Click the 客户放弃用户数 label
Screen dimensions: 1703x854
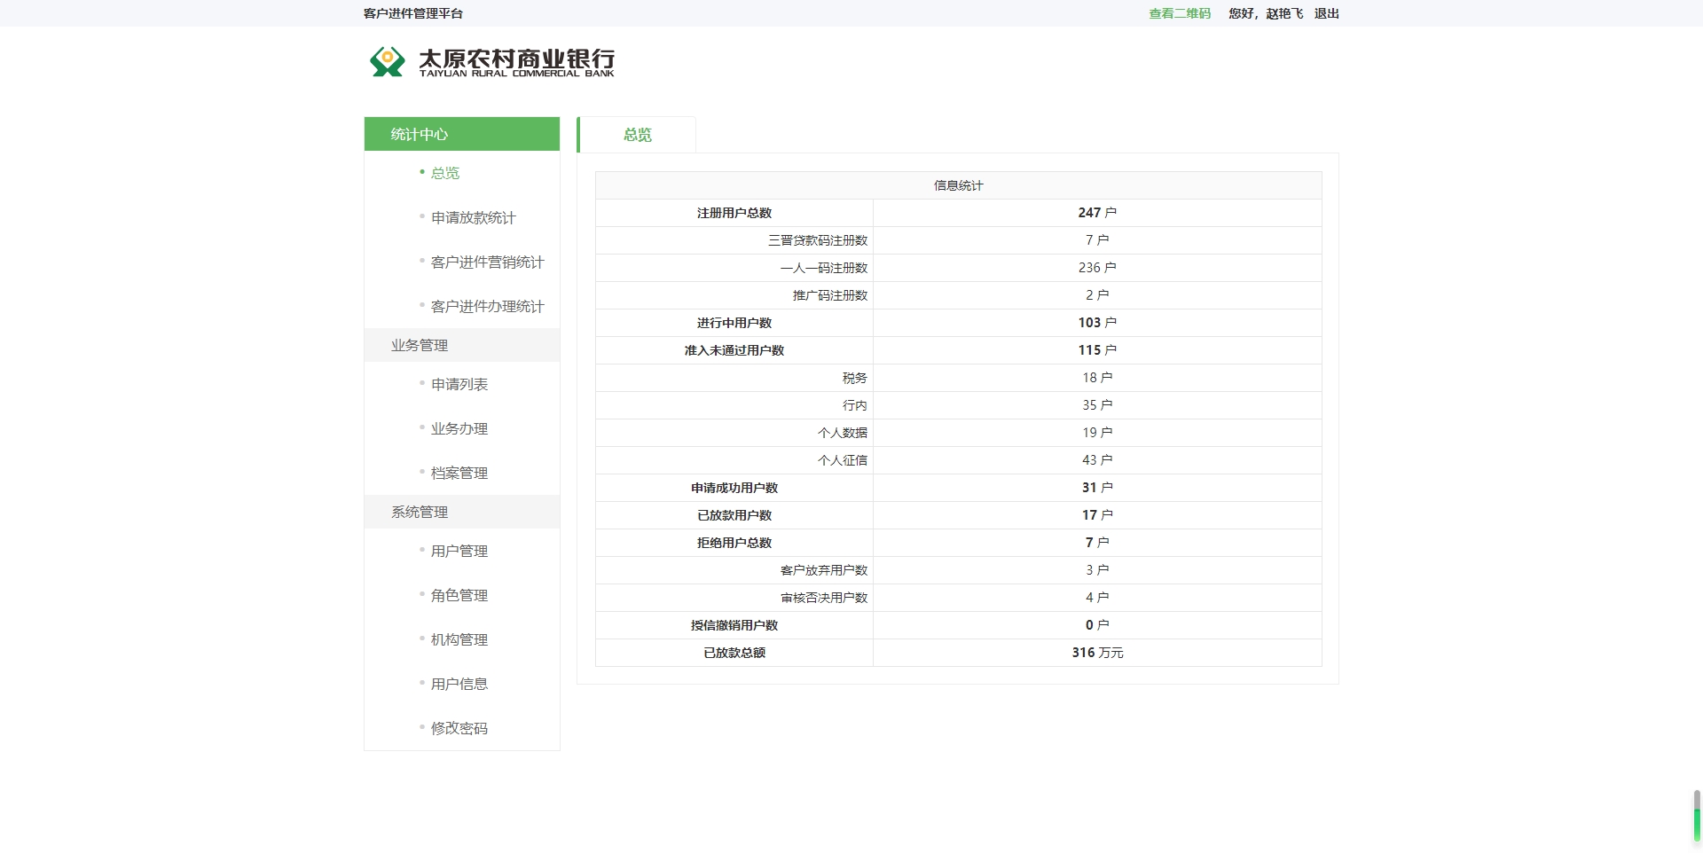[x=824, y=570]
